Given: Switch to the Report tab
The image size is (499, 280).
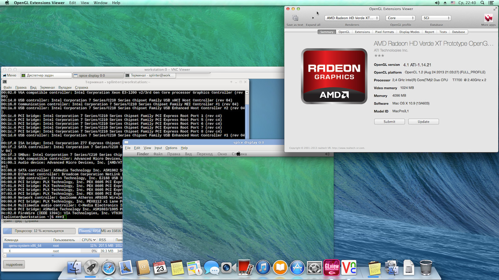Looking at the screenshot, I should pyautogui.click(x=429, y=32).
